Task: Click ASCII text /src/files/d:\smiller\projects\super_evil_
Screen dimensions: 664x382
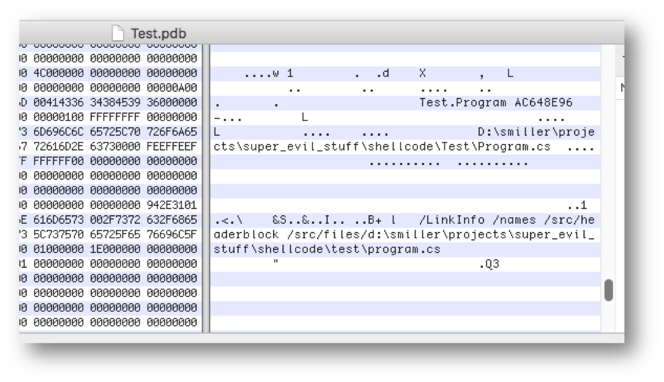Action: pos(441,235)
